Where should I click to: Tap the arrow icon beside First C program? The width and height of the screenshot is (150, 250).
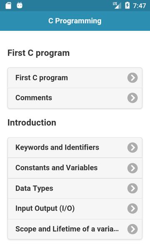point(132,78)
